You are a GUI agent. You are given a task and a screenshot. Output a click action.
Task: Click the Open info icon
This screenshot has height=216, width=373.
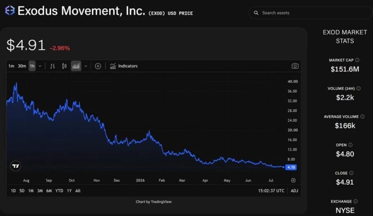click(x=350, y=145)
